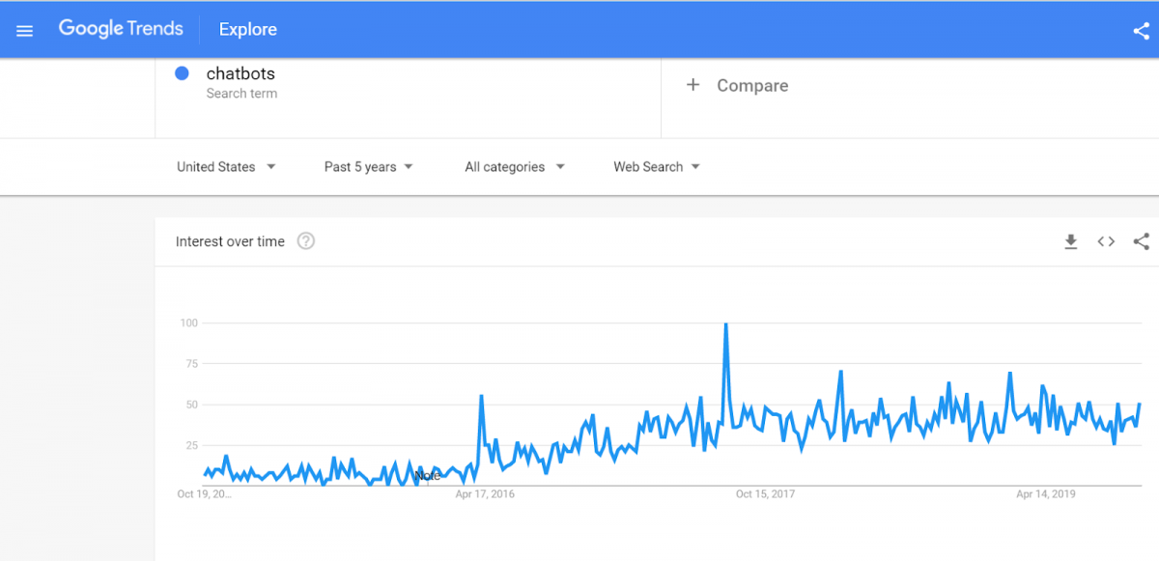Expand the United States region dropdown
The width and height of the screenshot is (1159, 561).
click(x=226, y=167)
